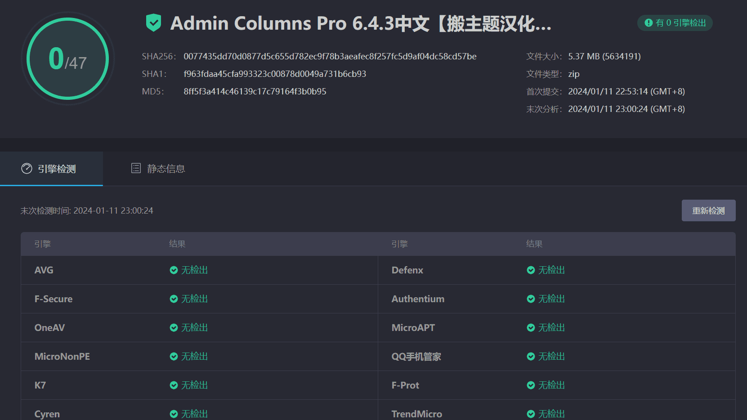747x420 pixels.
Task: Click the green check icon in the F-Secure row
Action: pos(174,299)
